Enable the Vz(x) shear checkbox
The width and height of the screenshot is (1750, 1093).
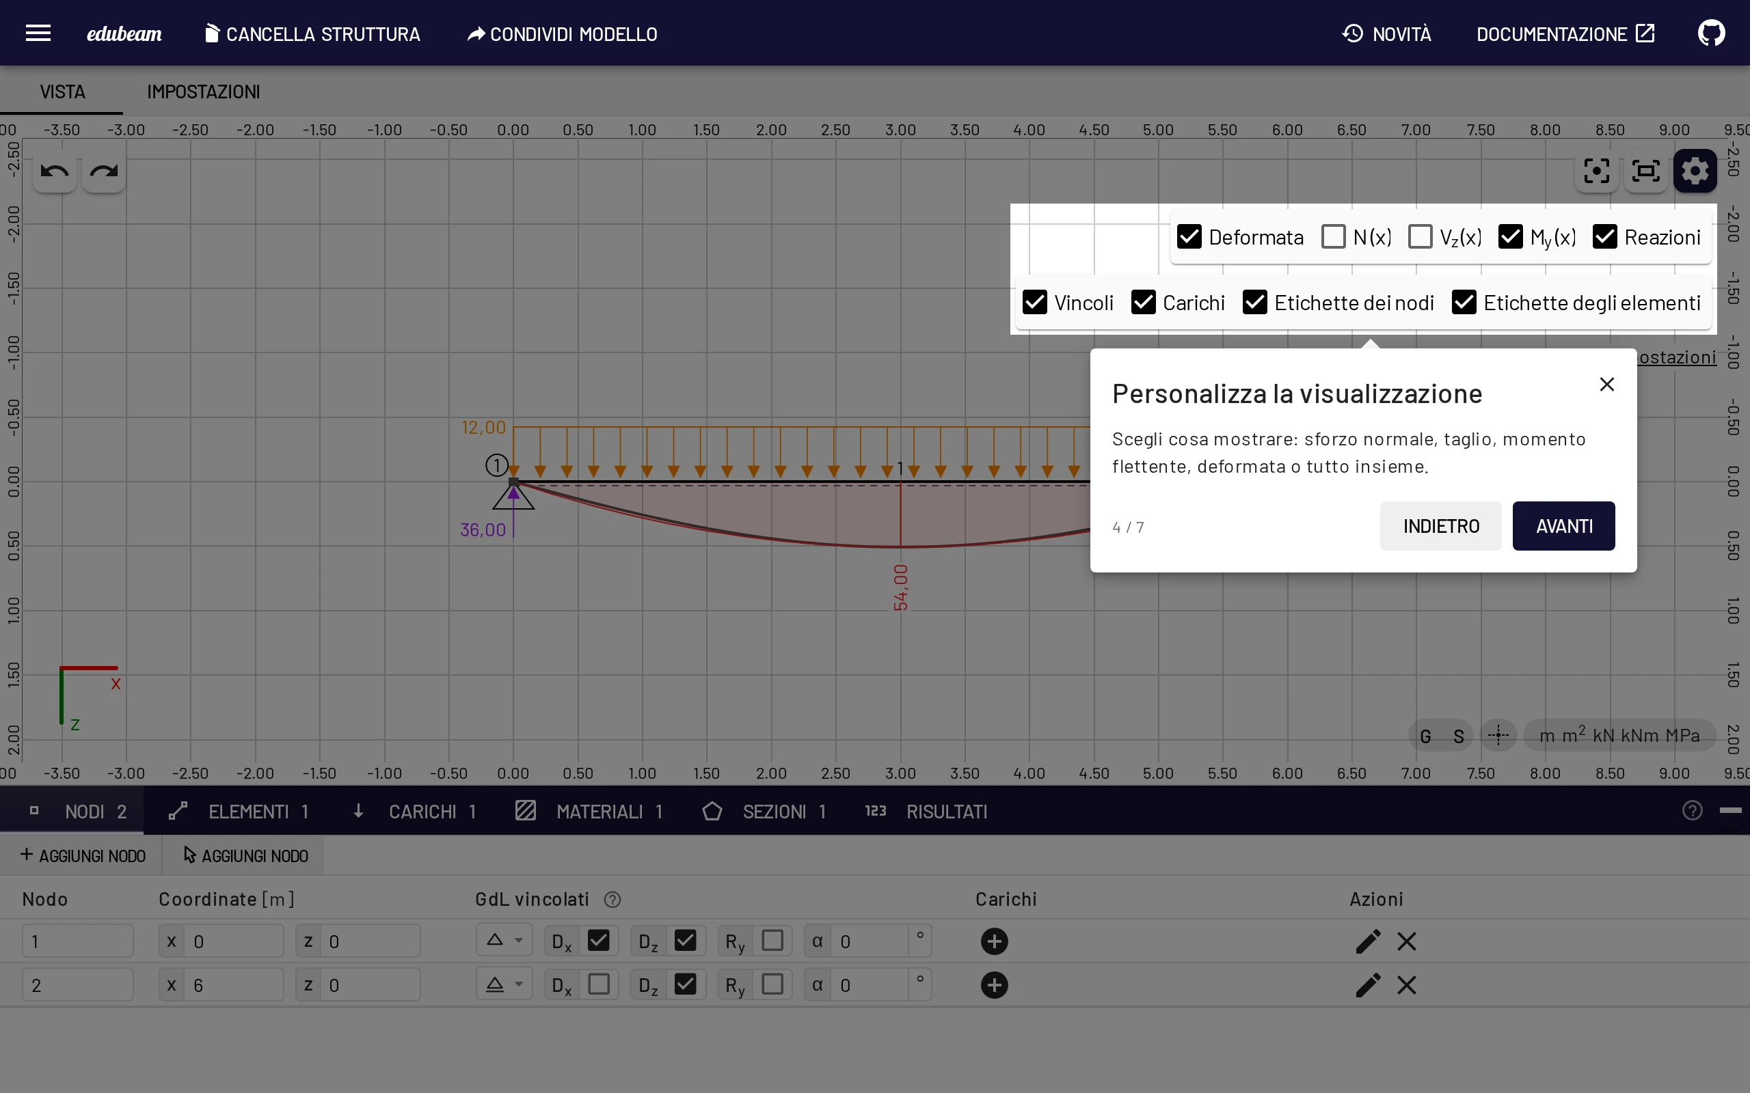[x=1421, y=236]
